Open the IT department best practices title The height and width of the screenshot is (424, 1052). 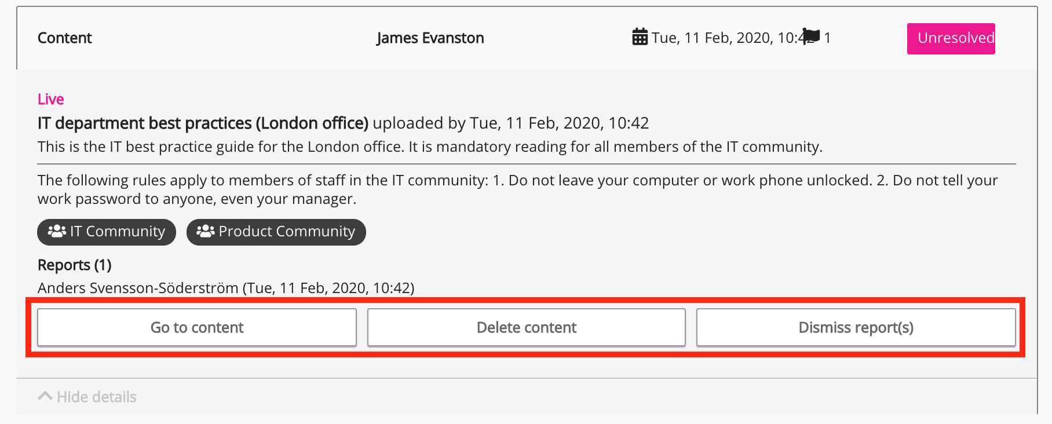(x=203, y=123)
